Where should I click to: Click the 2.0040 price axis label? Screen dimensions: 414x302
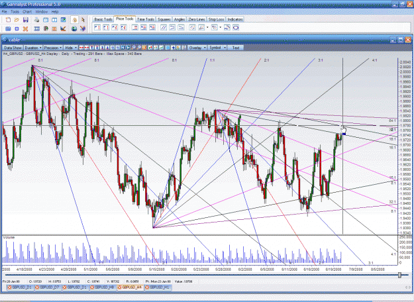[x=405, y=62]
